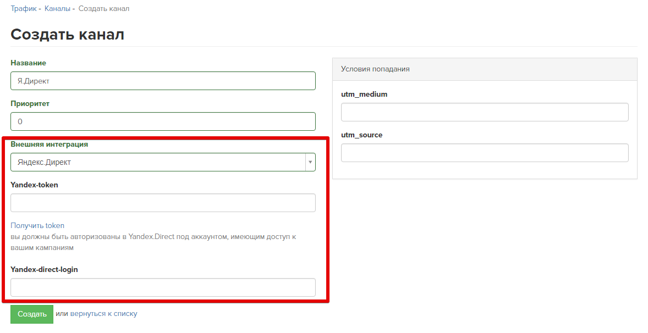Focus the Yandex-token input field
Screen dimensions: 648x333
(x=163, y=203)
